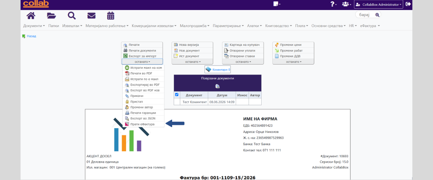The height and width of the screenshot is (180, 433).
Task: Expand останато under Промени ДДВ
Action: click(293, 62)
